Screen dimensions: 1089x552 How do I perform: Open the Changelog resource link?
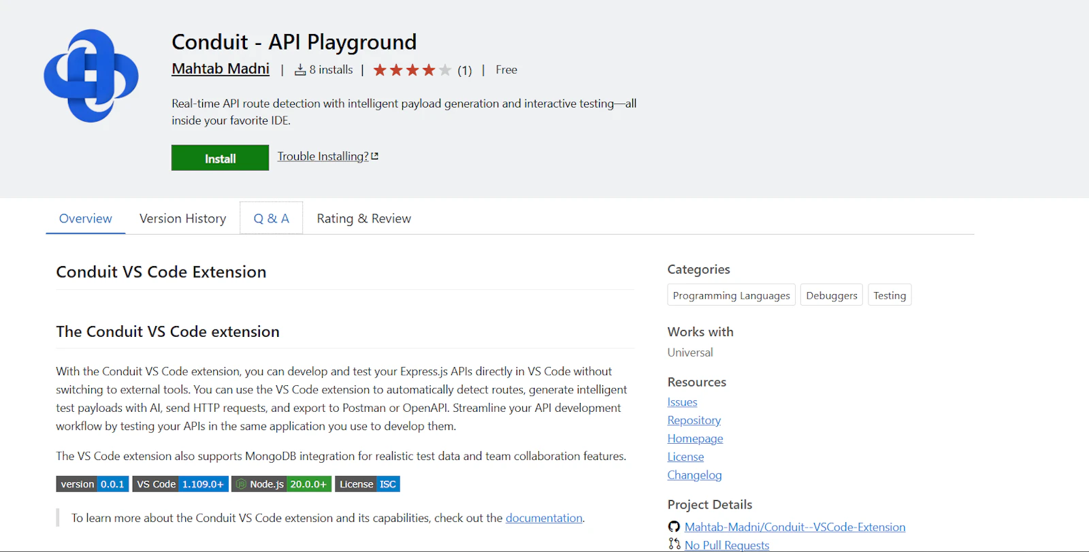(694, 475)
